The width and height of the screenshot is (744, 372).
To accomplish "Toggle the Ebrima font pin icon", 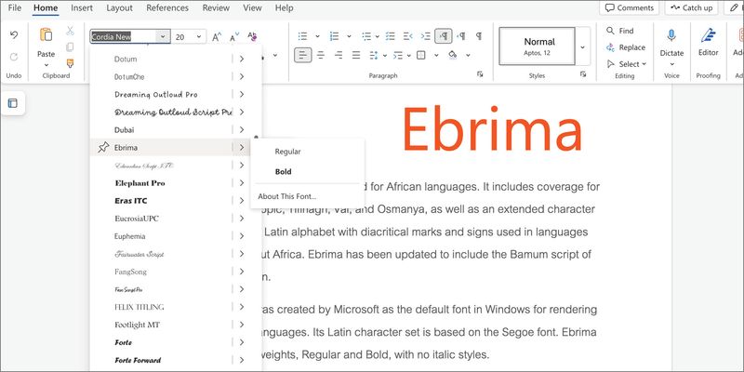I will (103, 147).
